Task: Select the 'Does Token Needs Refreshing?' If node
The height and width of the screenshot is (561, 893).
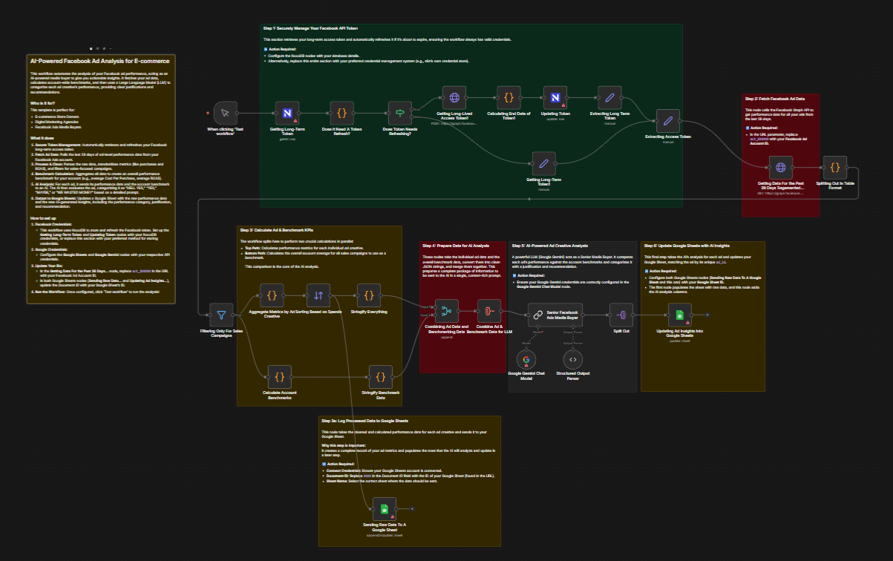Action: 399,114
